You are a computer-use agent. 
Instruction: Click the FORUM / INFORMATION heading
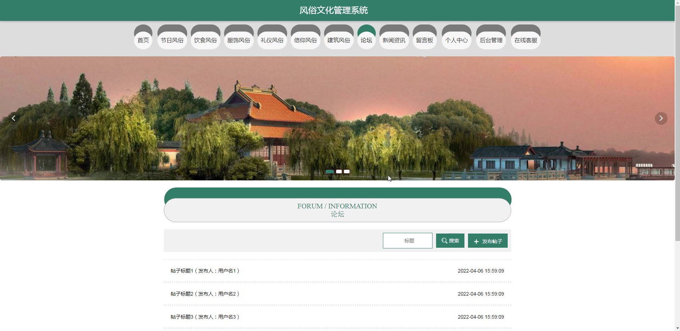[x=337, y=206]
